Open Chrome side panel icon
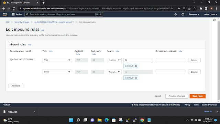Image resolution: width=220 pixels, height=124 pixels. coord(206,8)
